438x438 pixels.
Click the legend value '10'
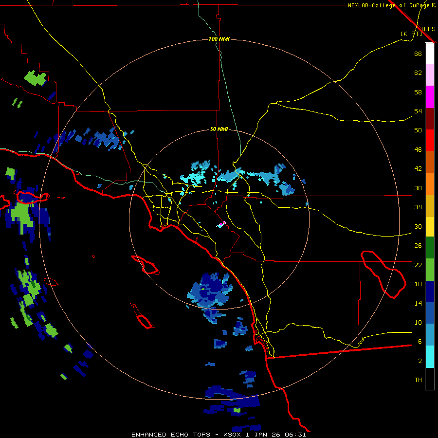418,322
